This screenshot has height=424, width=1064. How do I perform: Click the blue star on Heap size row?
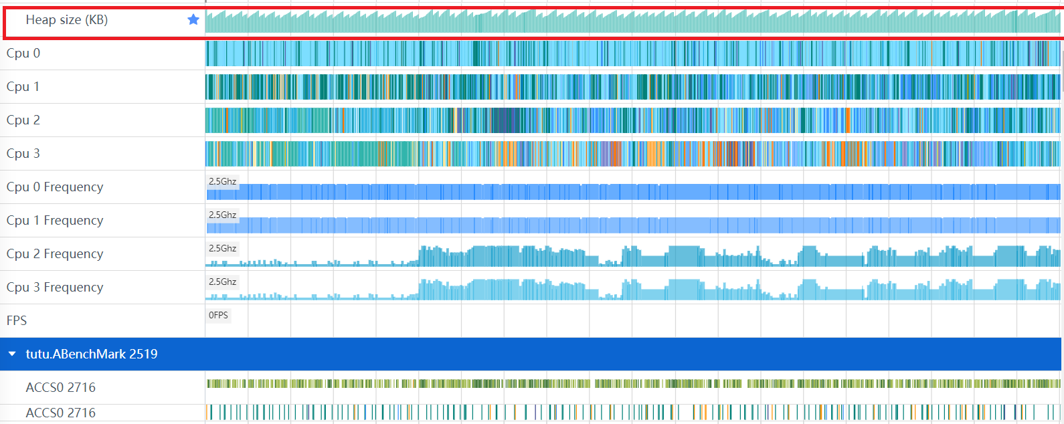193,20
